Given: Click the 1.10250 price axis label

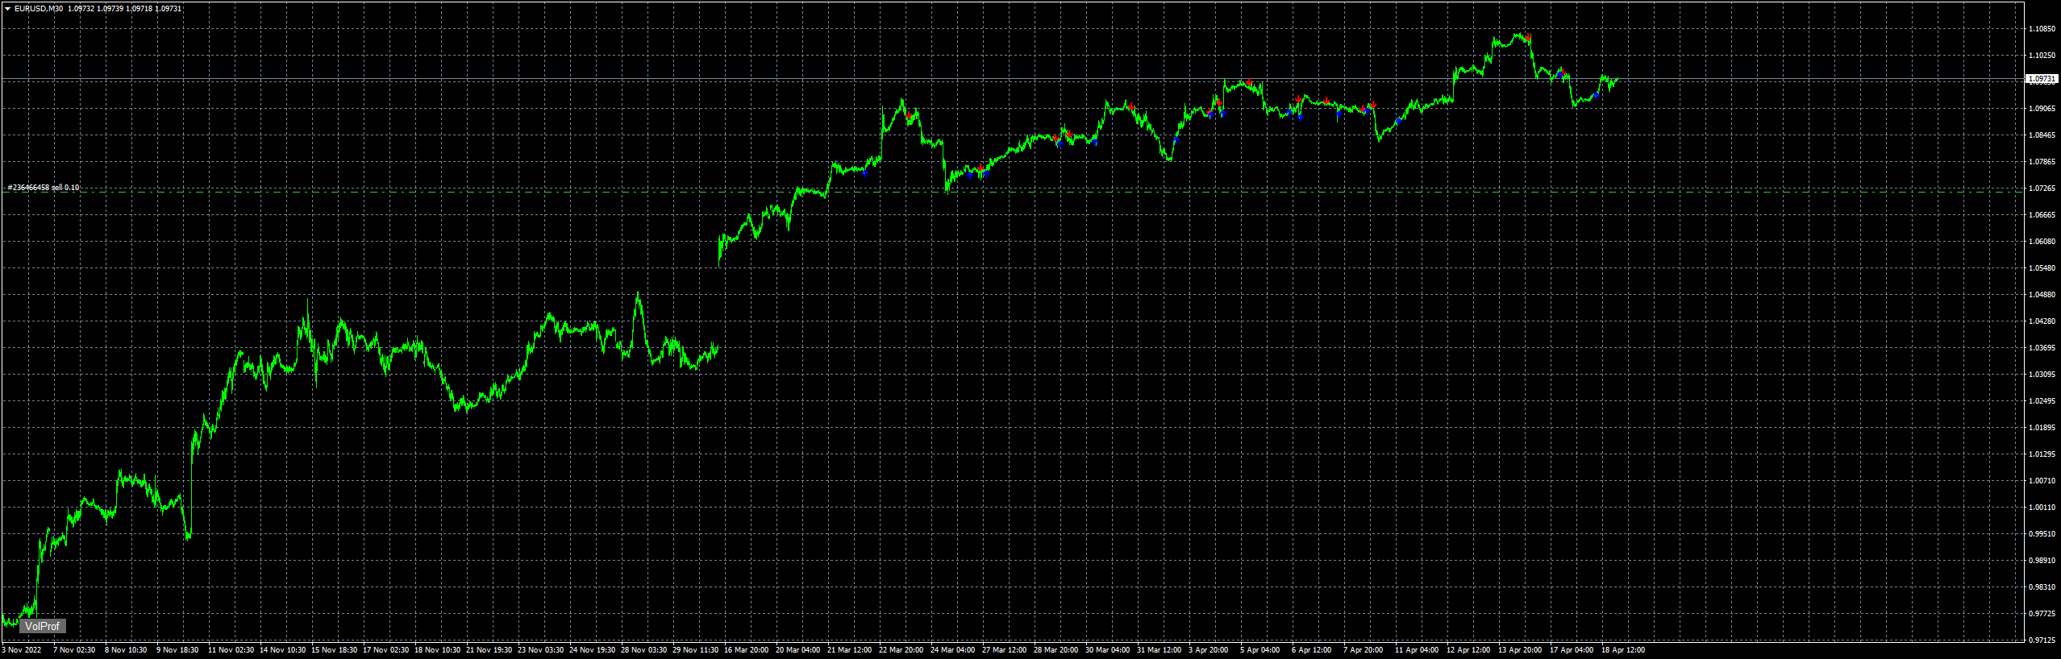Looking at the screenshot, I should [x=2041, y=56].
